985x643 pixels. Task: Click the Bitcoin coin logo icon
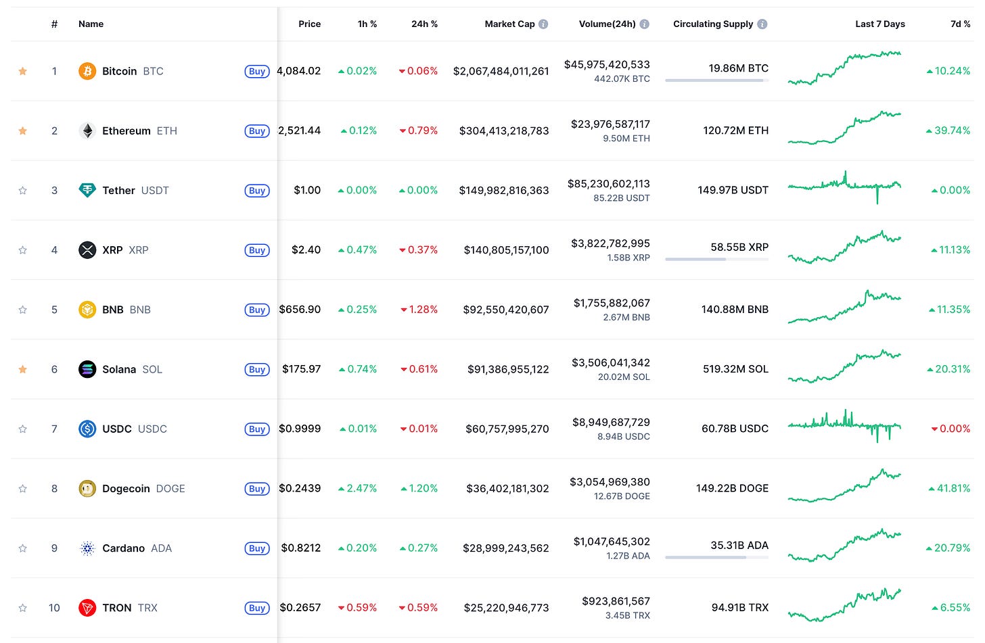[87, 71]
